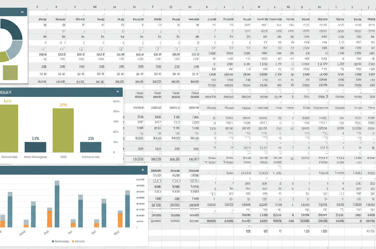Select the first short dark teal bar
Screen dimensions: 376x249
click(x=35, y=147)
